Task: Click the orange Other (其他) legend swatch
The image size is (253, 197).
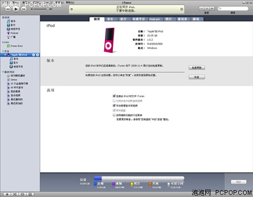Action: tap(150, 184)
